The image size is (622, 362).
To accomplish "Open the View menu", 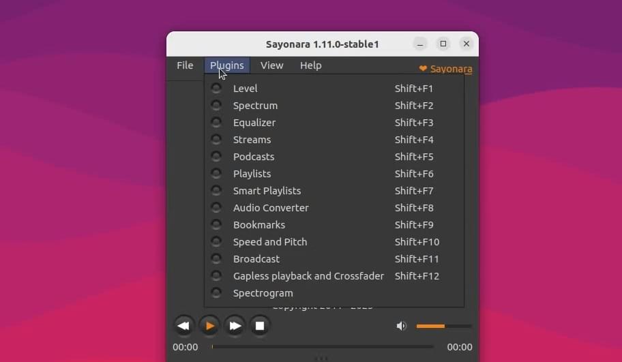I will click(271, 65).
